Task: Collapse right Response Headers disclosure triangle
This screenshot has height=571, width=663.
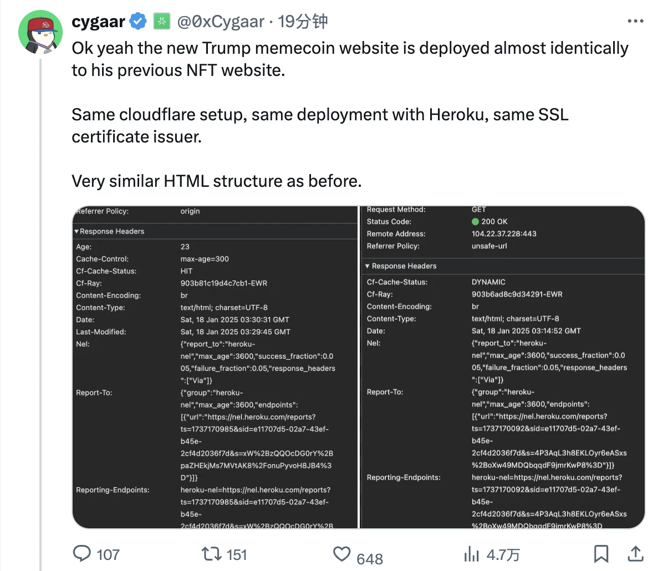Action: pos(367,266)
